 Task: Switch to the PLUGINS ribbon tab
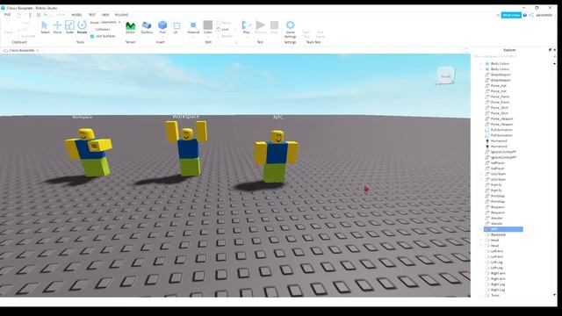click(121, 15)
